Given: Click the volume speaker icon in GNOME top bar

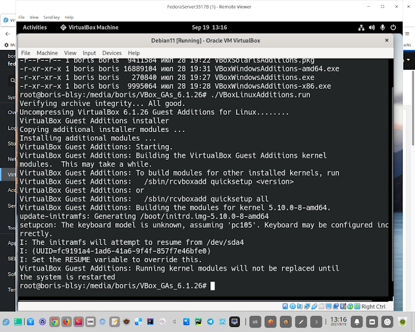Looking at the screenshot, I should pos(372,28).
